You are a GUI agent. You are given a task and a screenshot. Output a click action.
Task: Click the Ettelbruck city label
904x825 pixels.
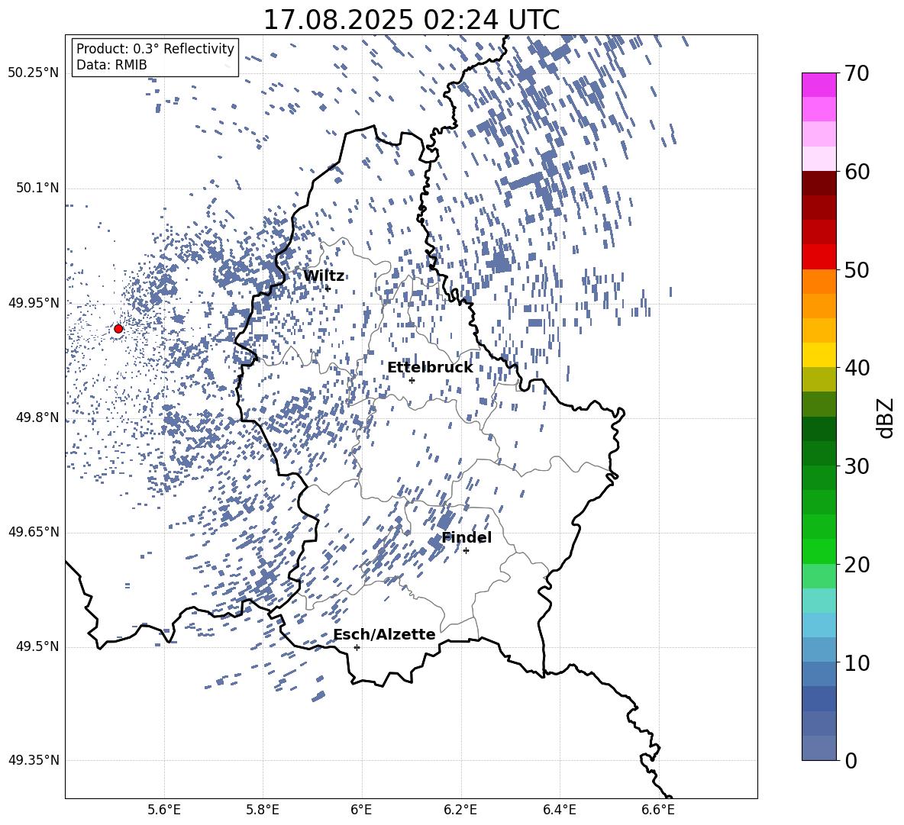click(x=430, y=368)
